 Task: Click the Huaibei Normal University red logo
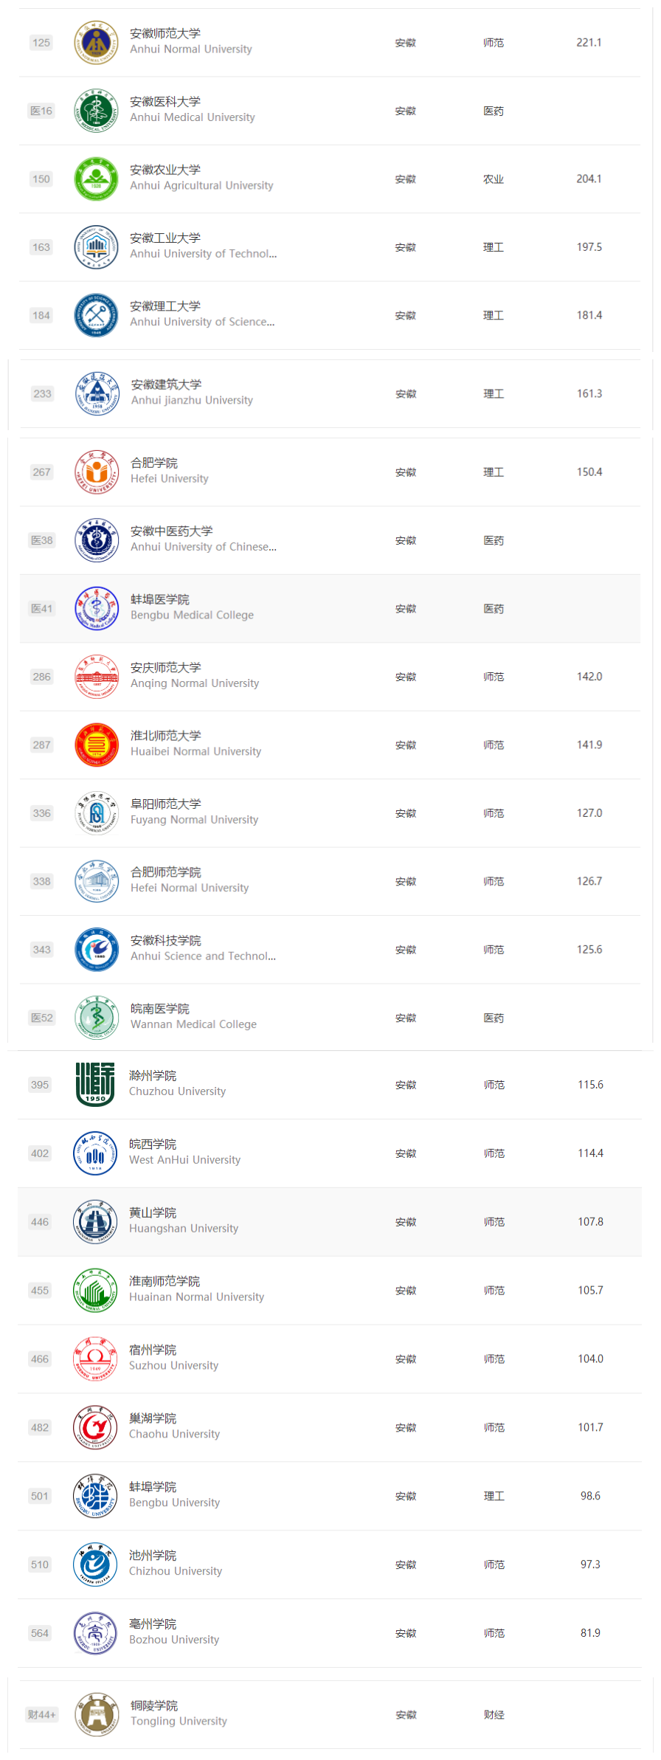pos(96,745)
